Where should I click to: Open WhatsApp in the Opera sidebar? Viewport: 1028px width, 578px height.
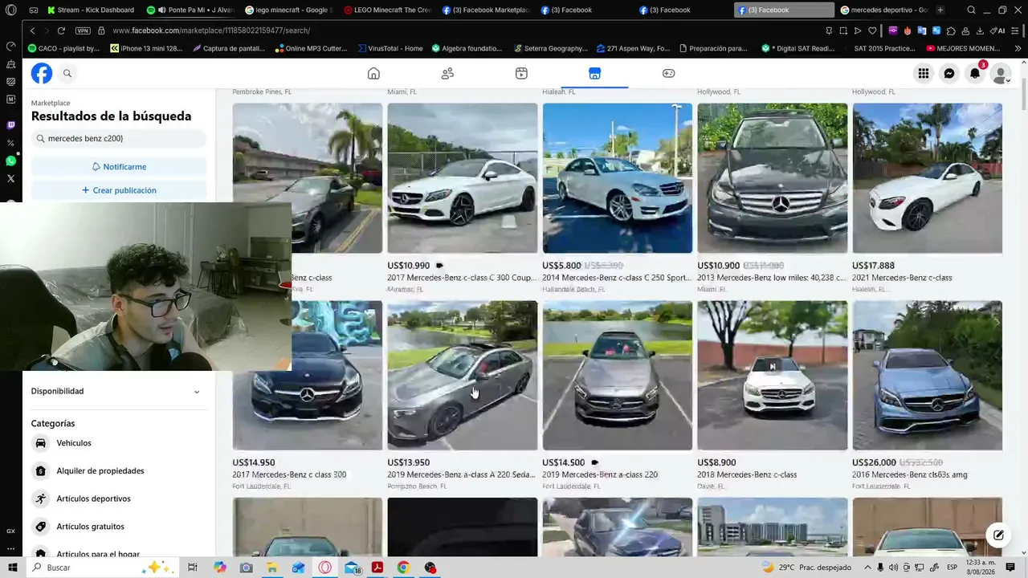[10, 161]
